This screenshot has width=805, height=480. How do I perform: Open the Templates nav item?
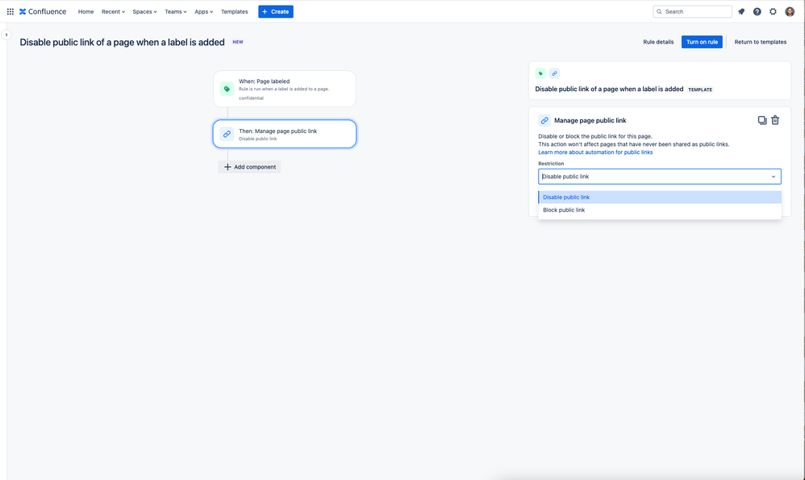tap(234, 11)
